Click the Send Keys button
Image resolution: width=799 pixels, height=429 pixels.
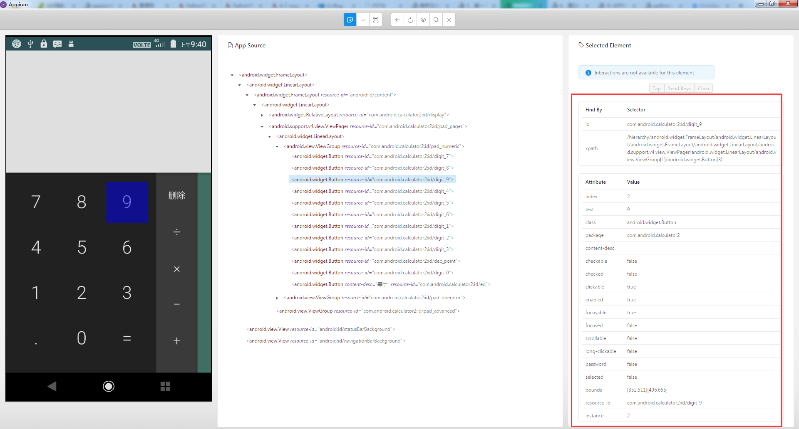click(x=679, y=89)
